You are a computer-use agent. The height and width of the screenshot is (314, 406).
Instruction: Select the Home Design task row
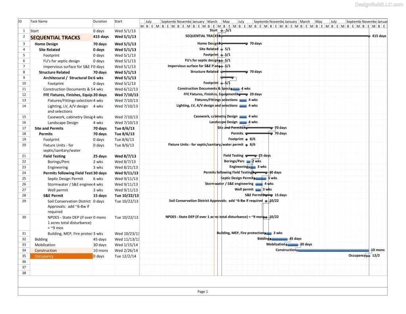(79, 44)
